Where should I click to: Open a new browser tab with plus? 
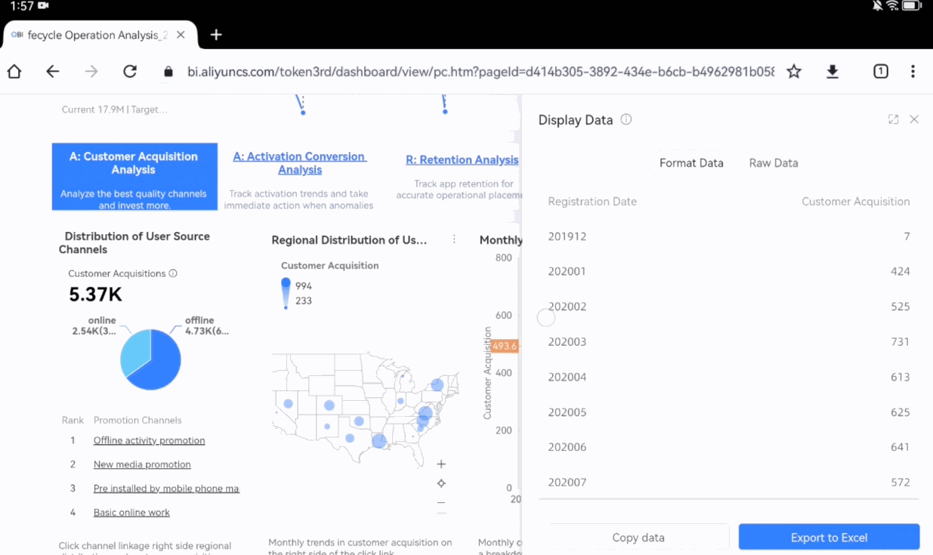[216, 35]
